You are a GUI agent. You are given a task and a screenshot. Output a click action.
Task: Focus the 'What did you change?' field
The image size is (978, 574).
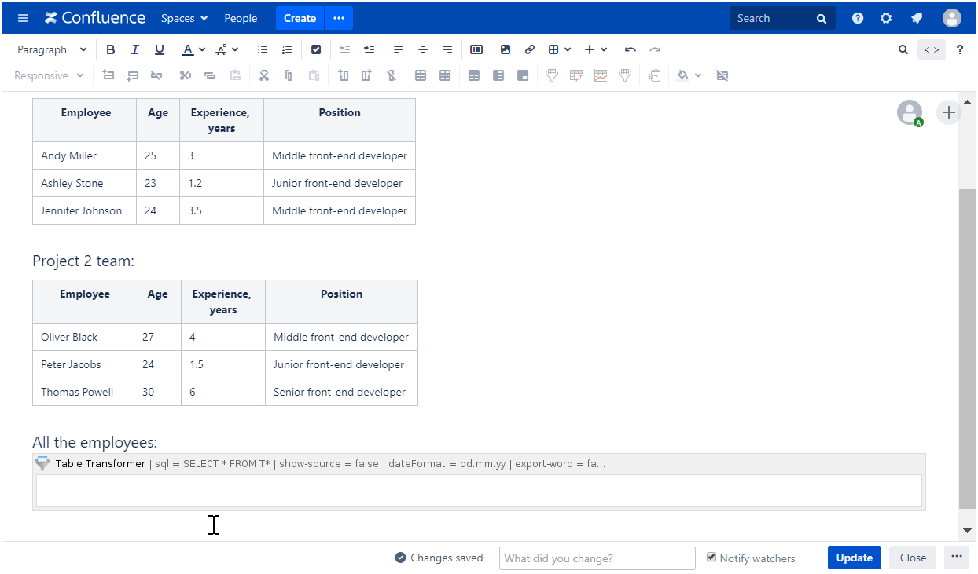coord(597,558)
